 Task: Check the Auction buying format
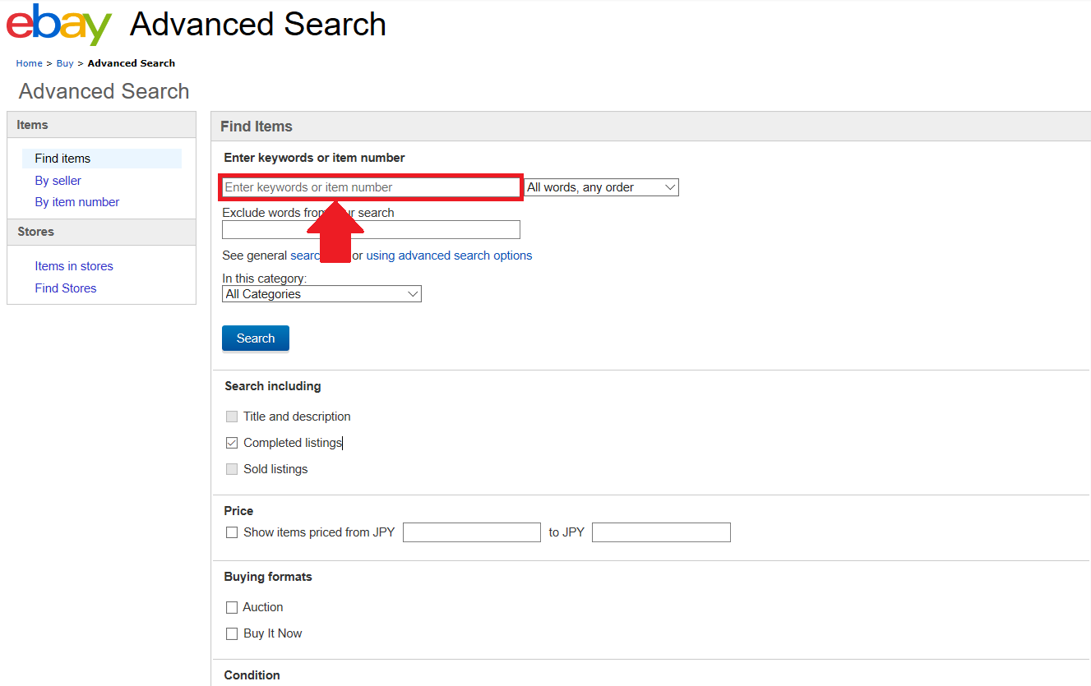click(x=232, y=608)
